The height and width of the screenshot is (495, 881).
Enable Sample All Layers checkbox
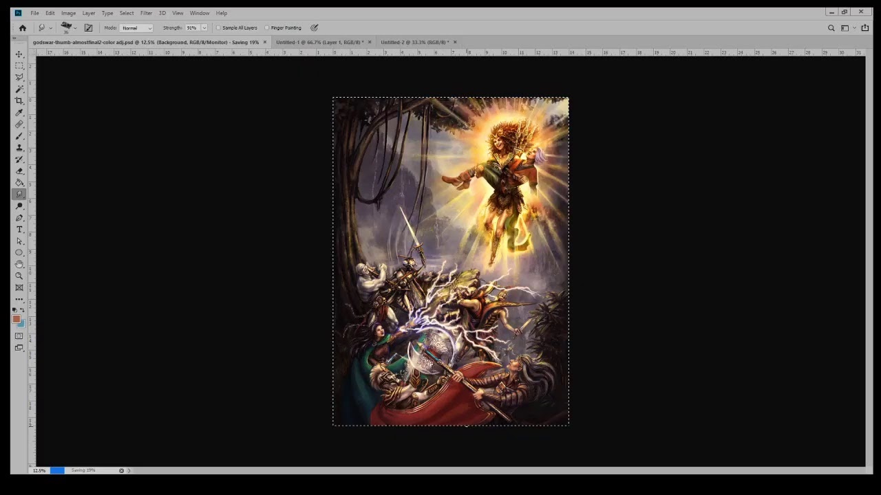pyautogui.click(x=219, y=28)
